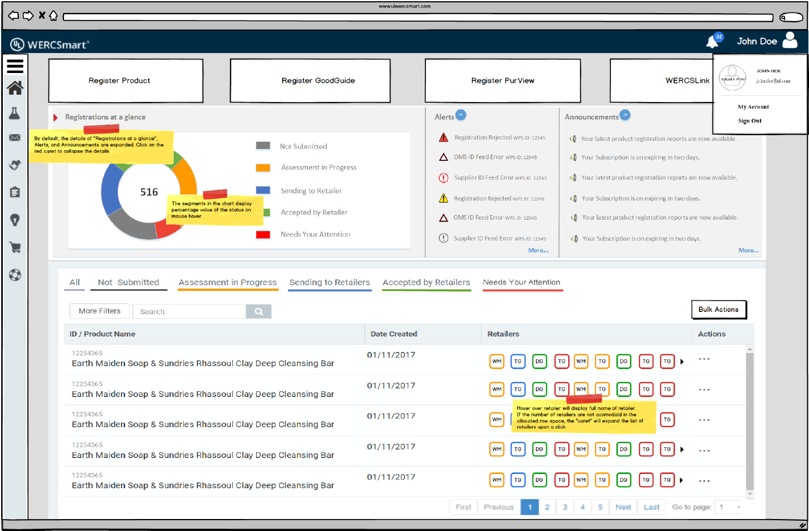Viewport: 809px width, 531px height.
Task: Expand retailer list caret in first row
Action: (682, 362)
